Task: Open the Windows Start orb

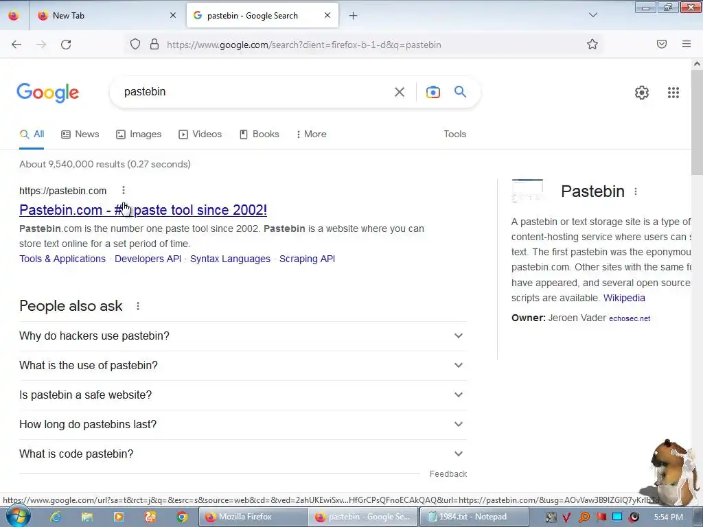Action: 17,517
